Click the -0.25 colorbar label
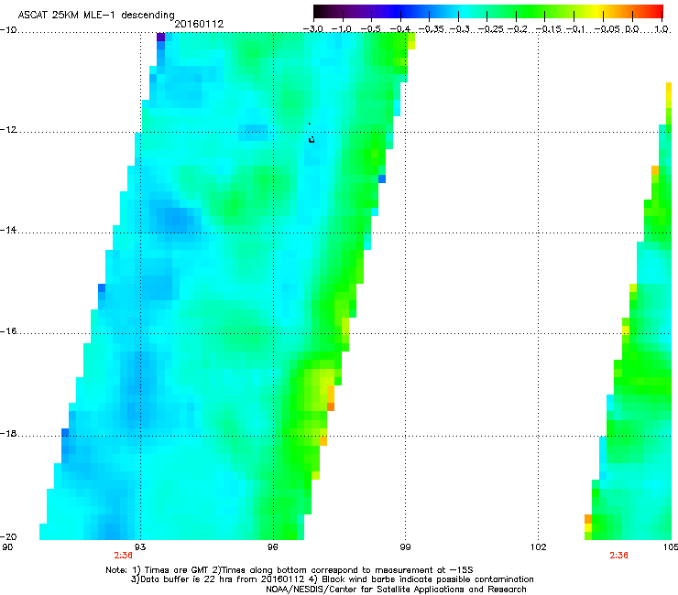Screen dimensions: 678x595 click(490, 29)
